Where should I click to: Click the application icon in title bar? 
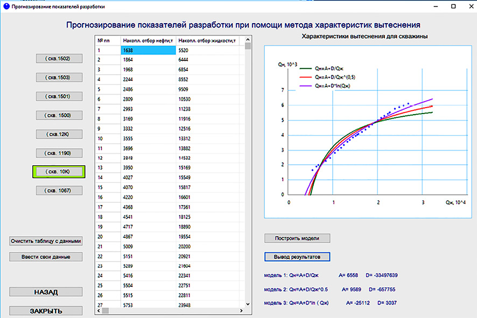pos(6,6)
